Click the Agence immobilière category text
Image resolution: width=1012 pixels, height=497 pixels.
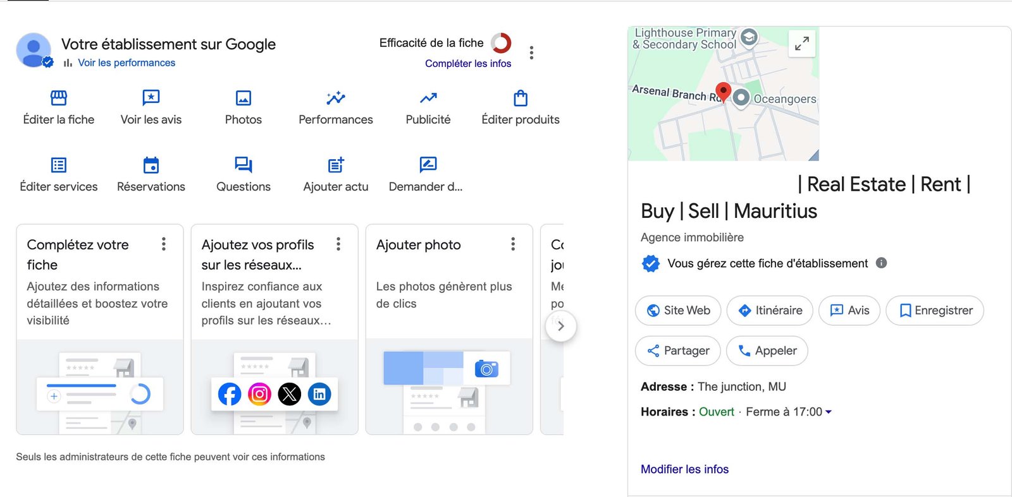[692, 237]
